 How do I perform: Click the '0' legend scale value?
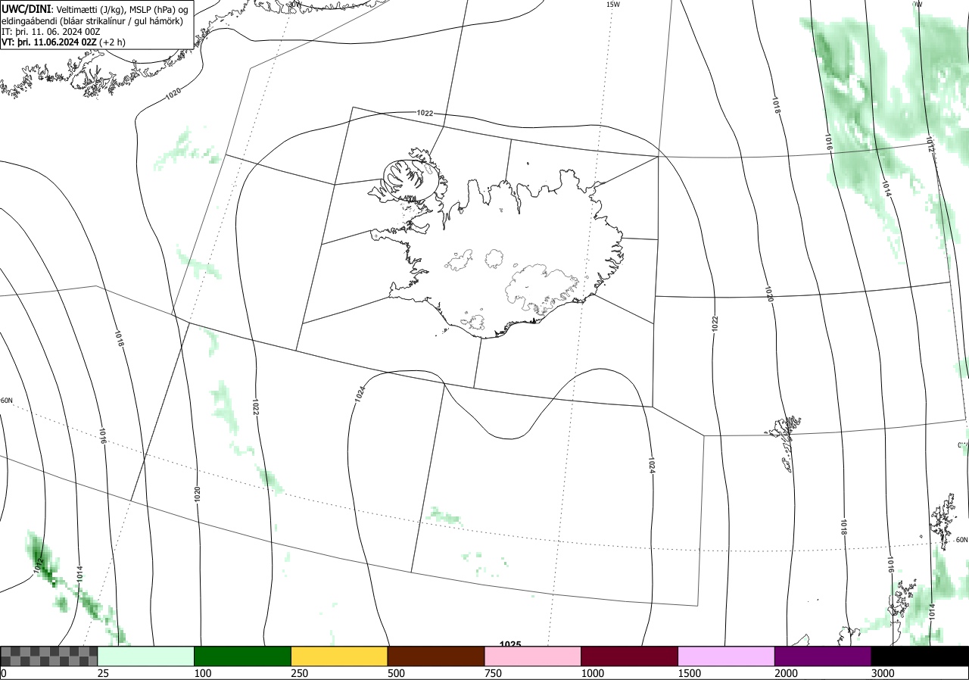point(4,673)
